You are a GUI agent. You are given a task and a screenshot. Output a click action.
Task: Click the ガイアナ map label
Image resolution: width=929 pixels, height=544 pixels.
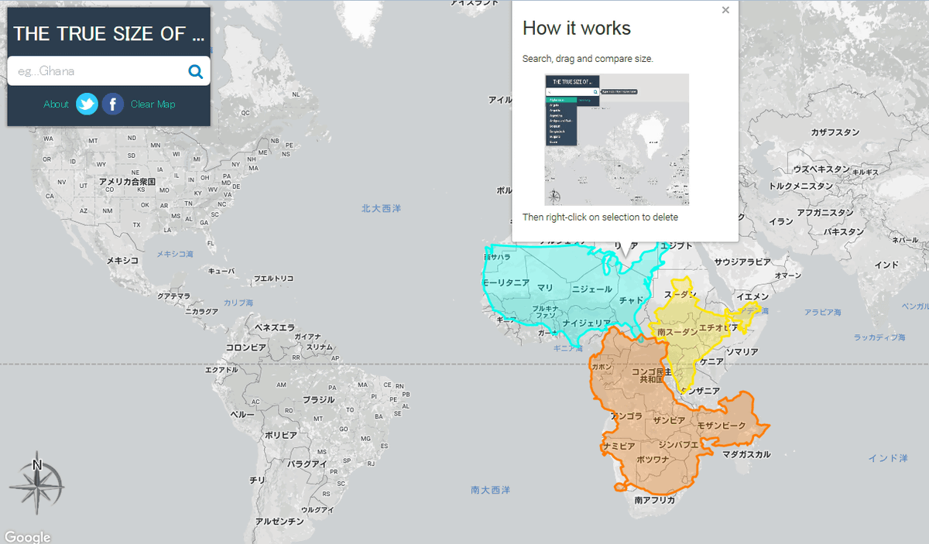click(x=307, y=337)
